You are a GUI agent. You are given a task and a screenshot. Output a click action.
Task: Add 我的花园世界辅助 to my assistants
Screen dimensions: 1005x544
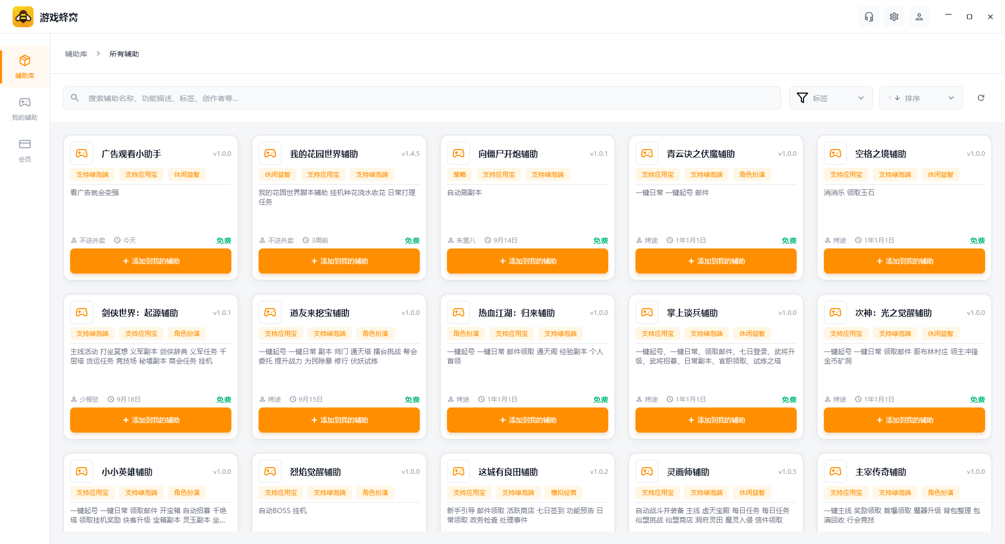click(339, 261)
